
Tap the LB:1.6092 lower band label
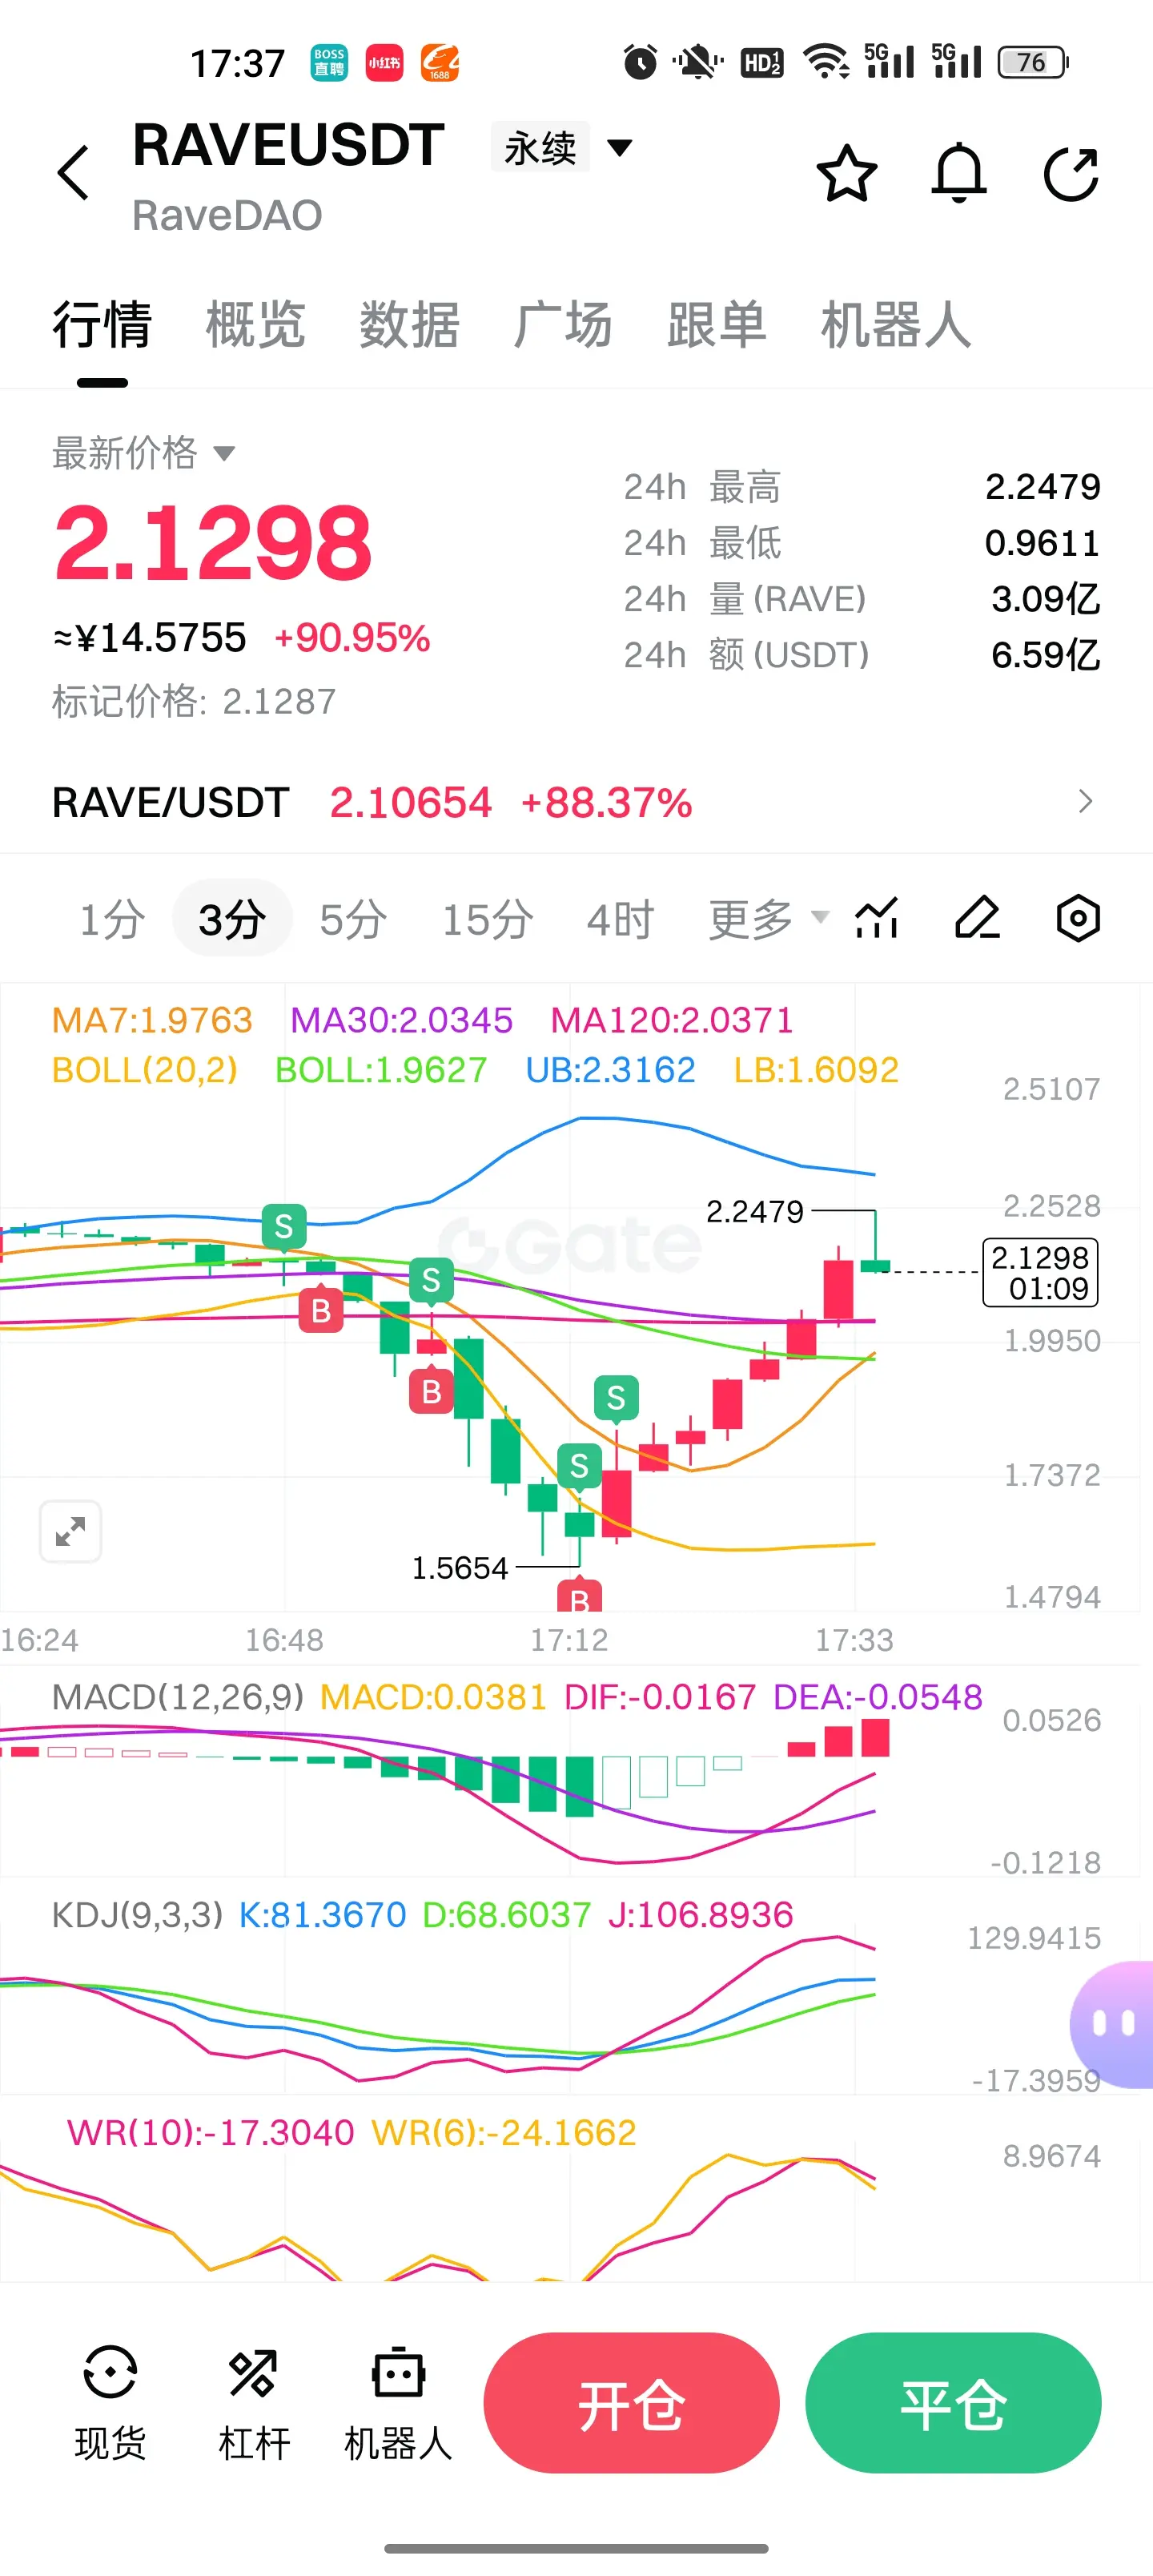point(816,1070)
